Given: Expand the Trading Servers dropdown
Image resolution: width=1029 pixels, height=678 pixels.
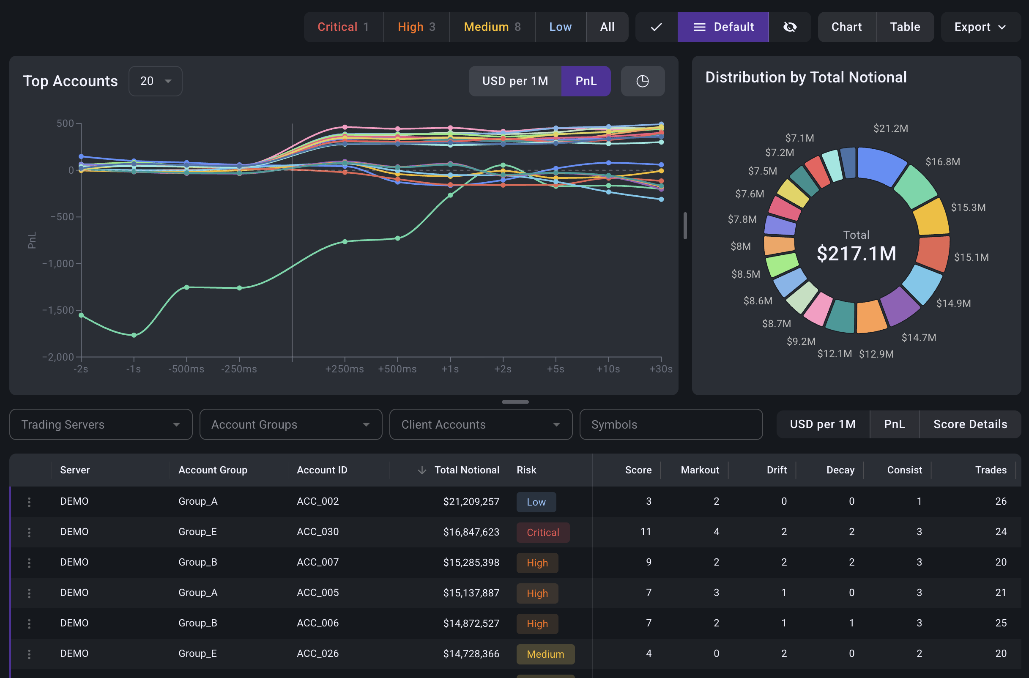Looking at the screenshot, I should coord(101,424).
